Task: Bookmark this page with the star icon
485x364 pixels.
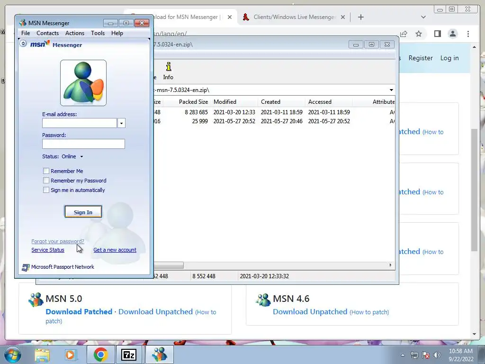Action: pos(419,34)
